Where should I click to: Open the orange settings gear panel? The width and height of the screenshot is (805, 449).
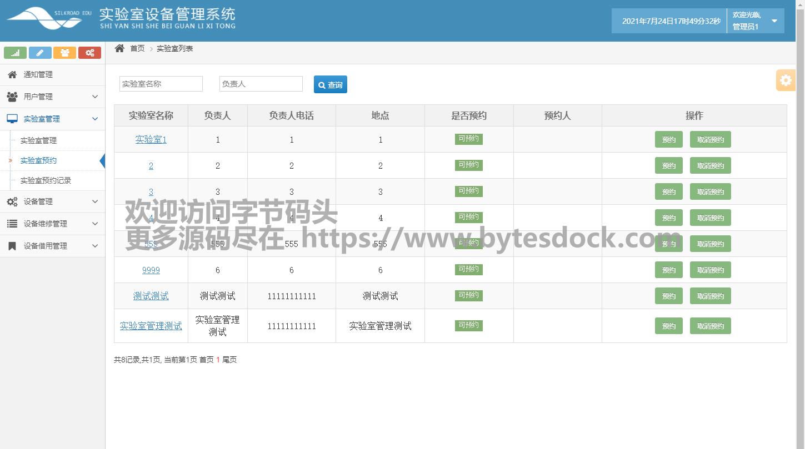786,80
